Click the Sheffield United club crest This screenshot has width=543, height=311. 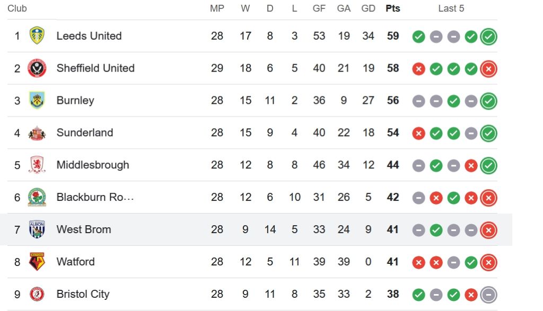[x=37, y=68]
